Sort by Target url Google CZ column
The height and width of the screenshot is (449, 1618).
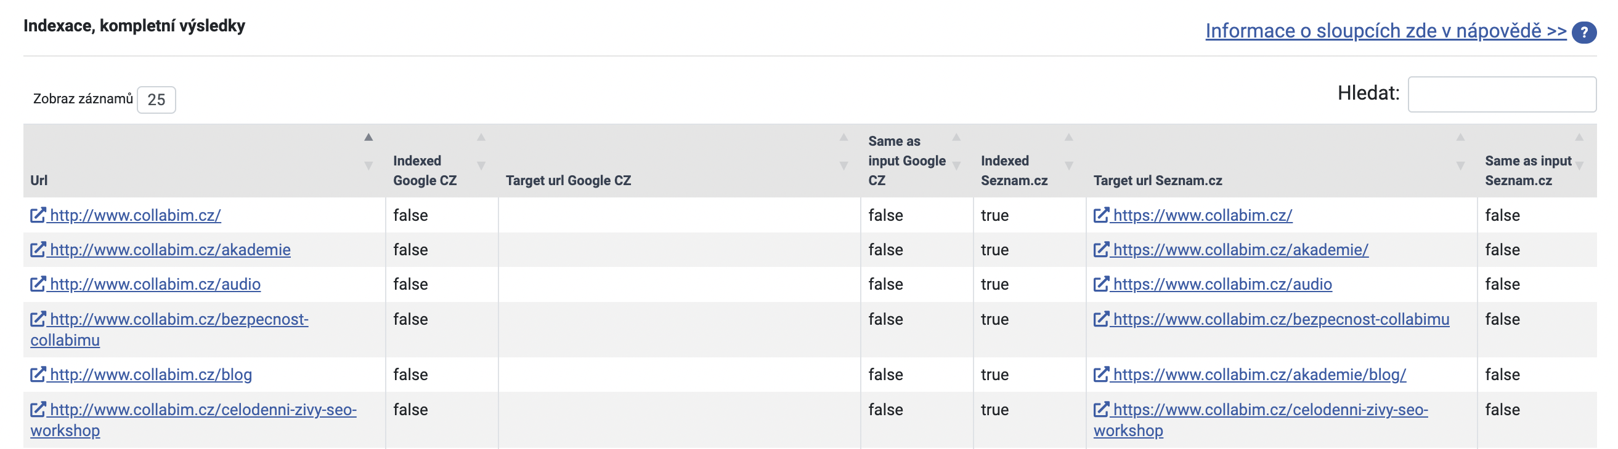click(x=679, y=161)
